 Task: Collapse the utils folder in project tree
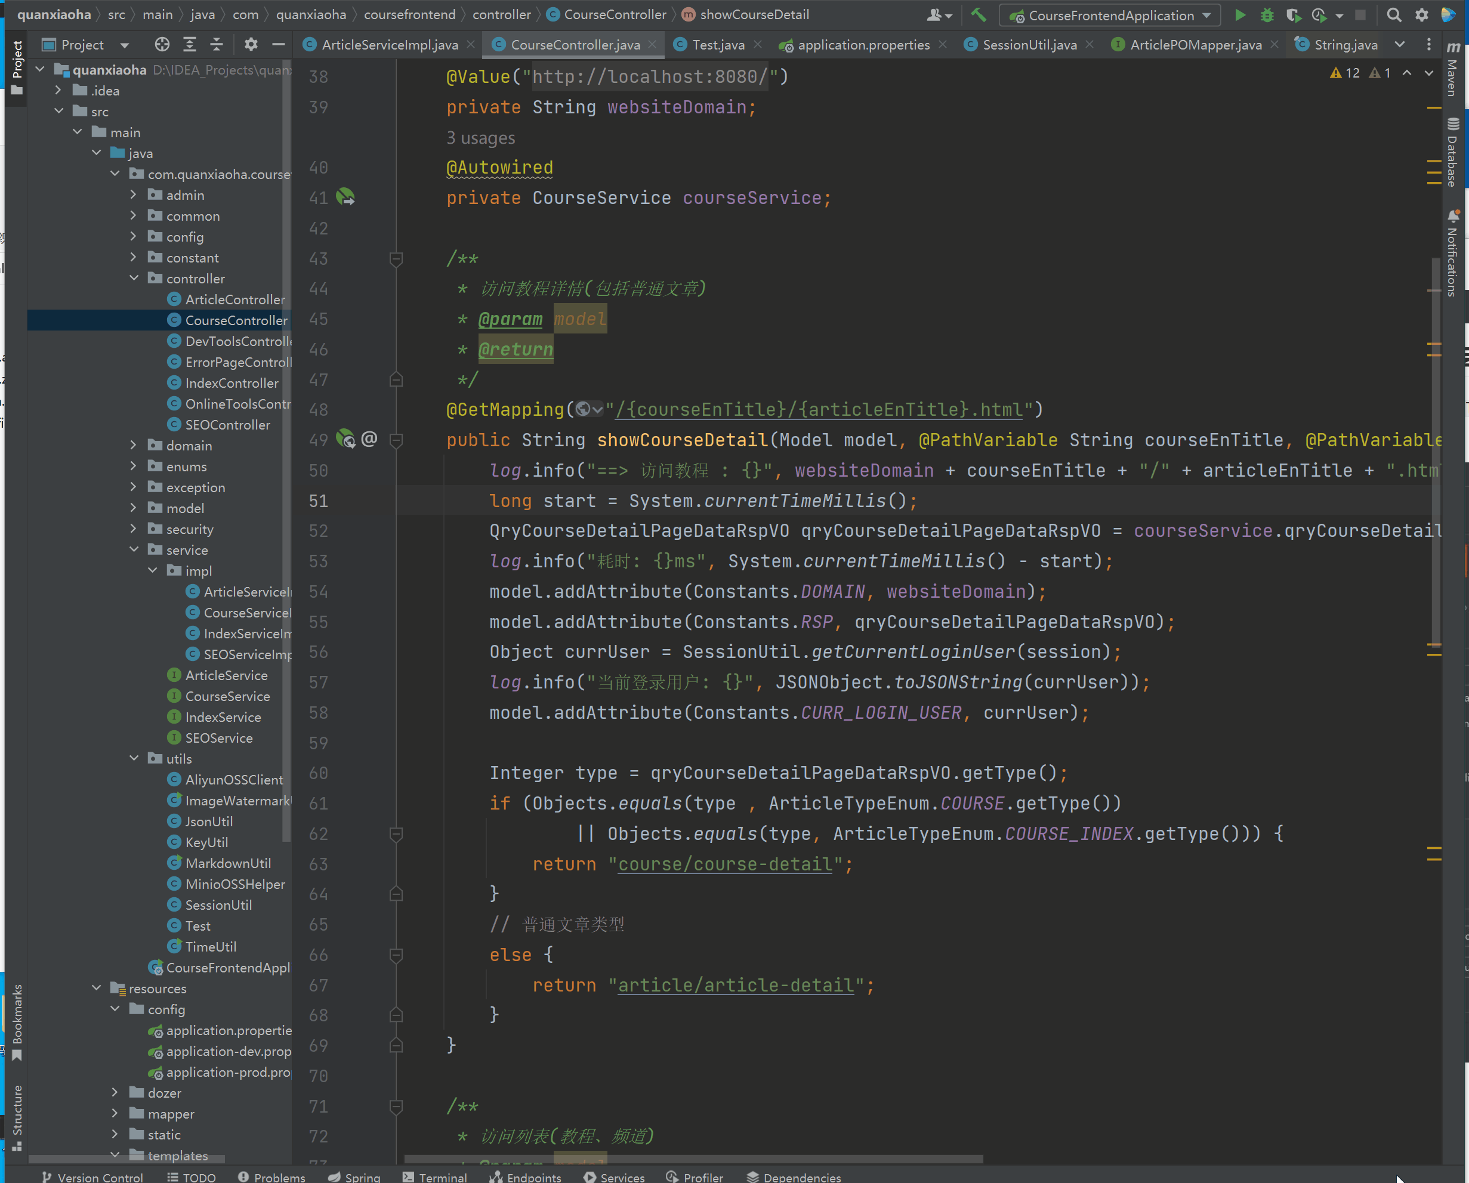(x=134, y=758)
